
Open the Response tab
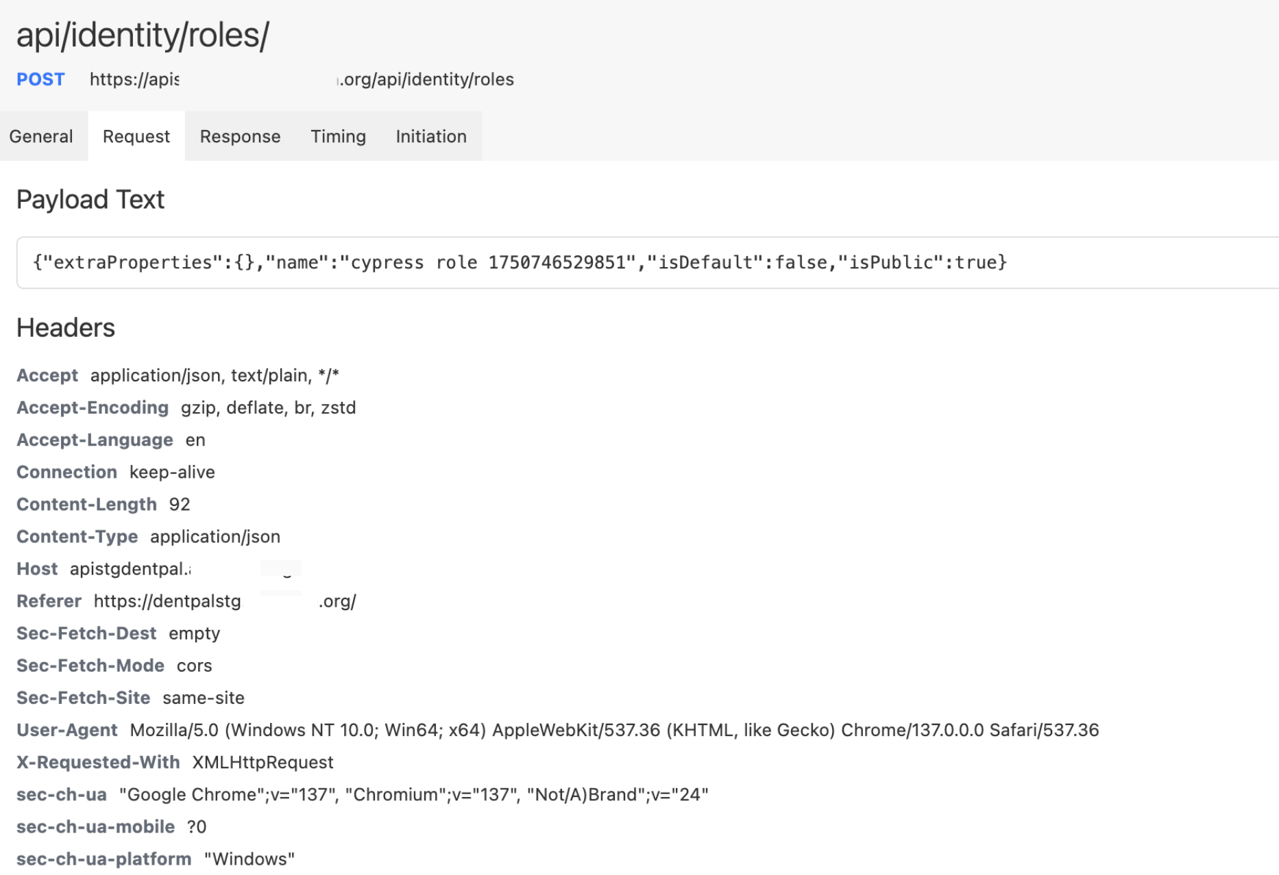coord(240,136)
